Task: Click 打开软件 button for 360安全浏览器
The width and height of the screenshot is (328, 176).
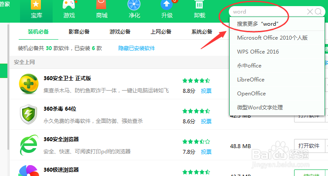Action: click(x=309, y=146)
